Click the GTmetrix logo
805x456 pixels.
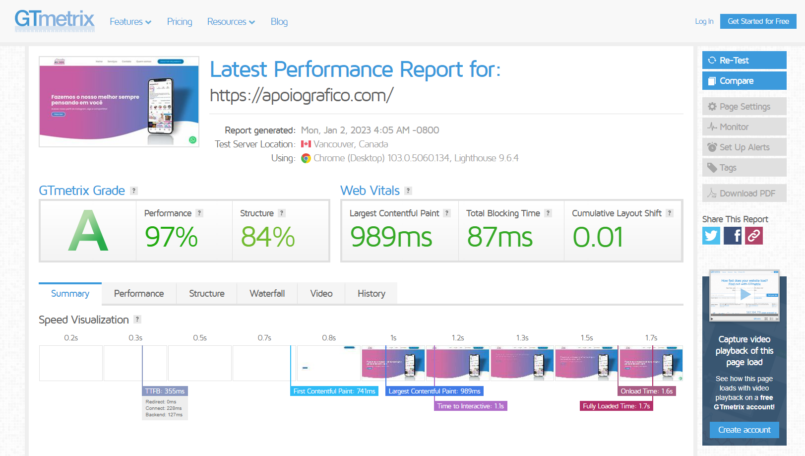coord(55,21)
